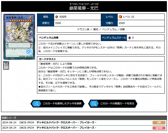168x133 pixels.
Task: Click the DBCB-JP034 code in the QCSE row
Action: pyautogui.click(x=27, y=128)
